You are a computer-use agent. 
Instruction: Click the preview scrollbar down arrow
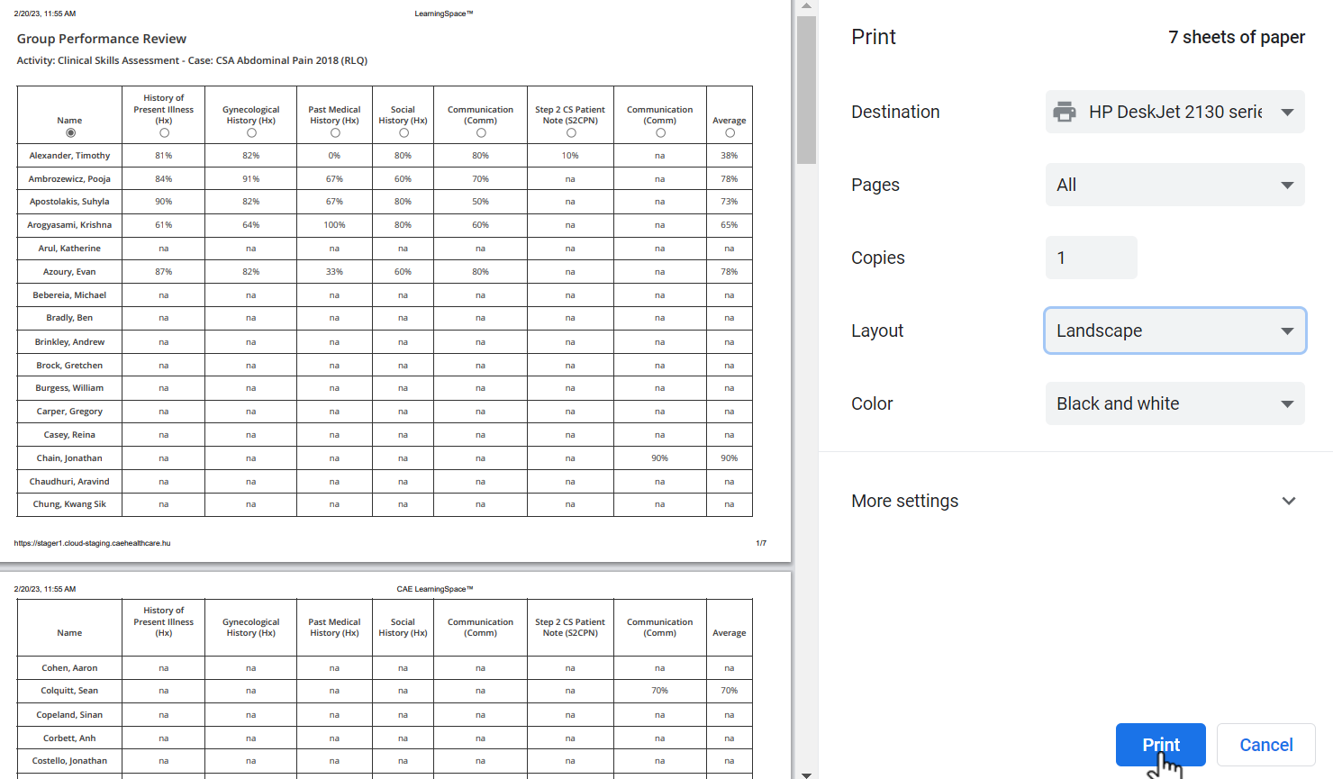pos(806,774)
